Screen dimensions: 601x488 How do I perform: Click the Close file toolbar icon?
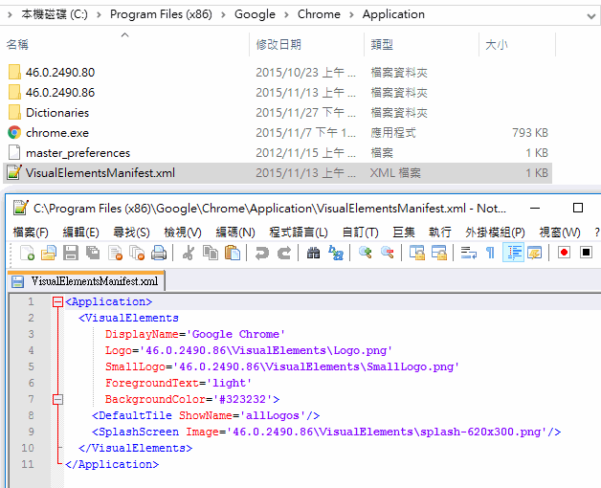[x=115, y=253]
